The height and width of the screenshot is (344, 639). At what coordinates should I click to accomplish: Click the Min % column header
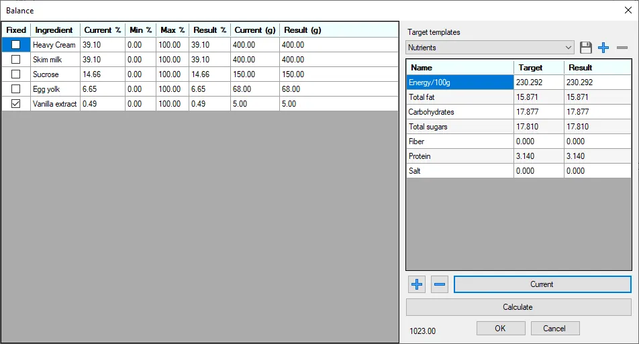tap(140, 30)
